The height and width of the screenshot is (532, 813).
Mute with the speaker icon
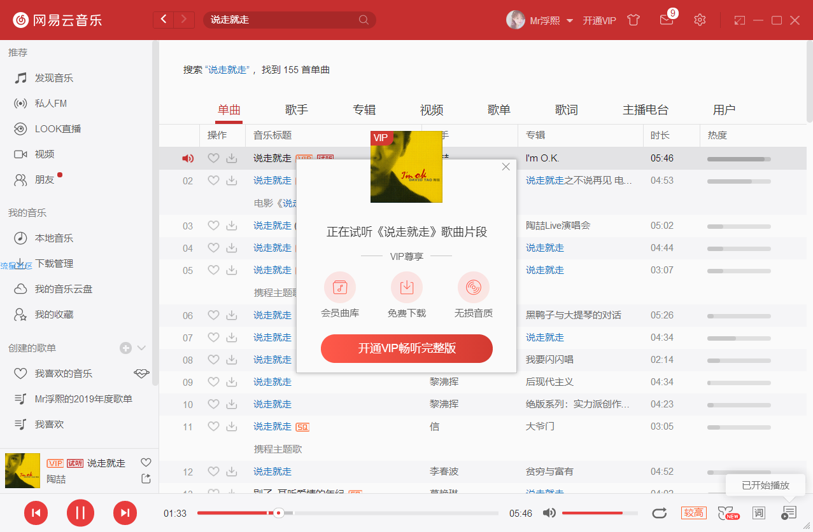(x=549, y=513)
